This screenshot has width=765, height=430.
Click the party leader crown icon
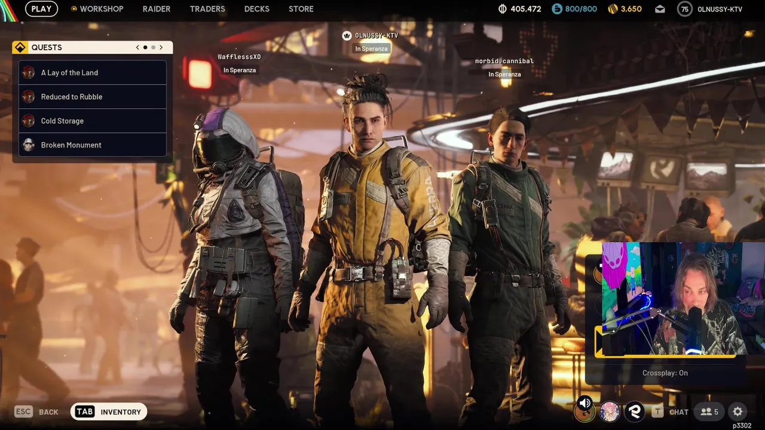(347, 36)
